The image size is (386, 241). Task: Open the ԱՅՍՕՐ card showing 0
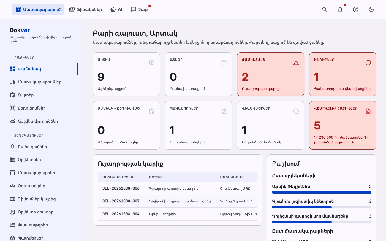(x=198, y=74)
